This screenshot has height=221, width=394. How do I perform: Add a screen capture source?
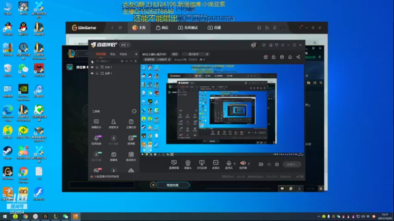click(174, 165)
